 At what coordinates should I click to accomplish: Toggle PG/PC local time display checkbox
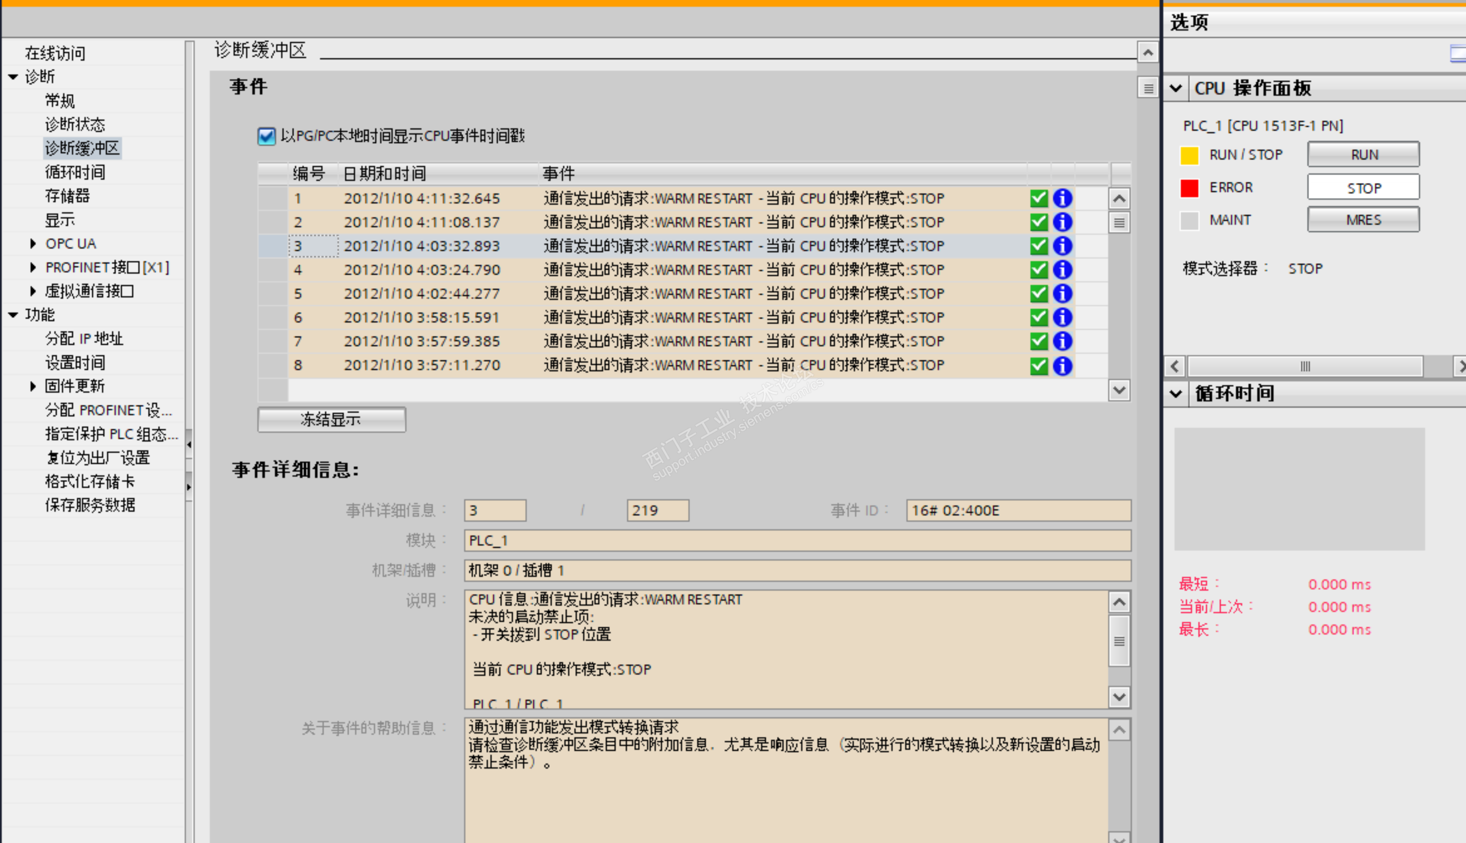click(266, 136)
